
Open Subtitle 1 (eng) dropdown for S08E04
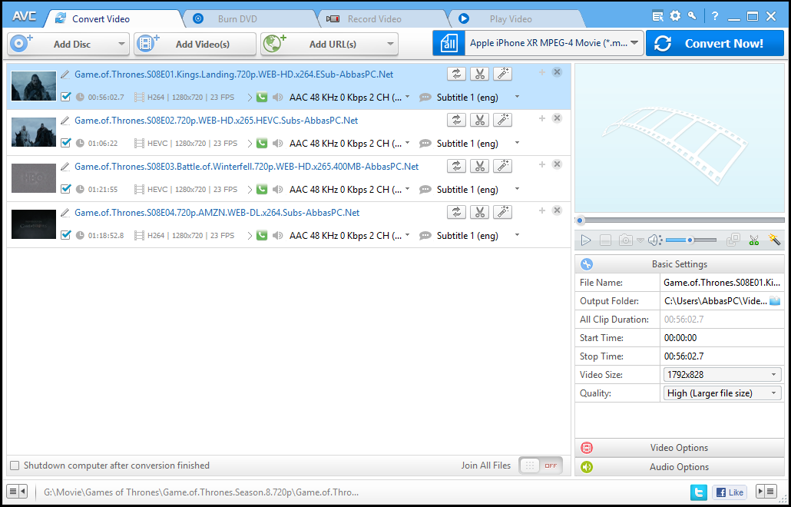point(517,236)
